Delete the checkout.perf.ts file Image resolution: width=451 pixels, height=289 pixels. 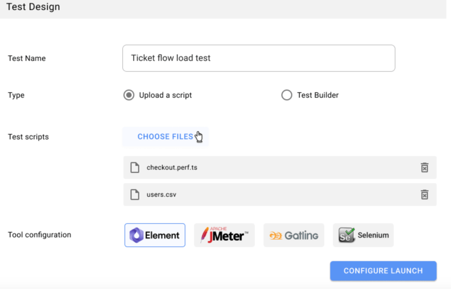point(424,168)
